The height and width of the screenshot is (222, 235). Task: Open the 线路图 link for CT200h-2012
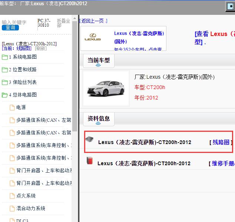click(x=221, y=142)
